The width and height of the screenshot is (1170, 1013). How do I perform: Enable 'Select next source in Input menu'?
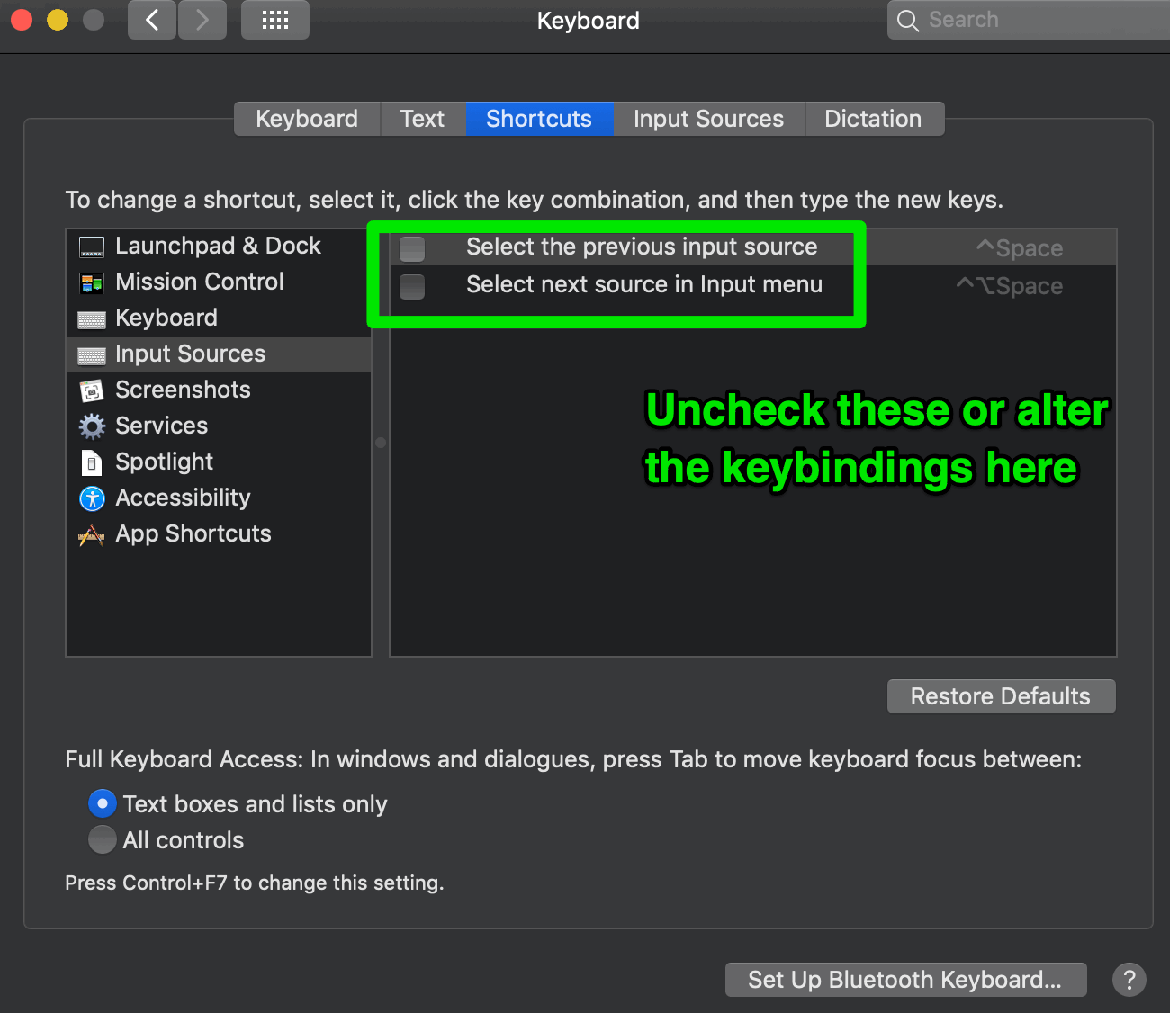[411, 286]
